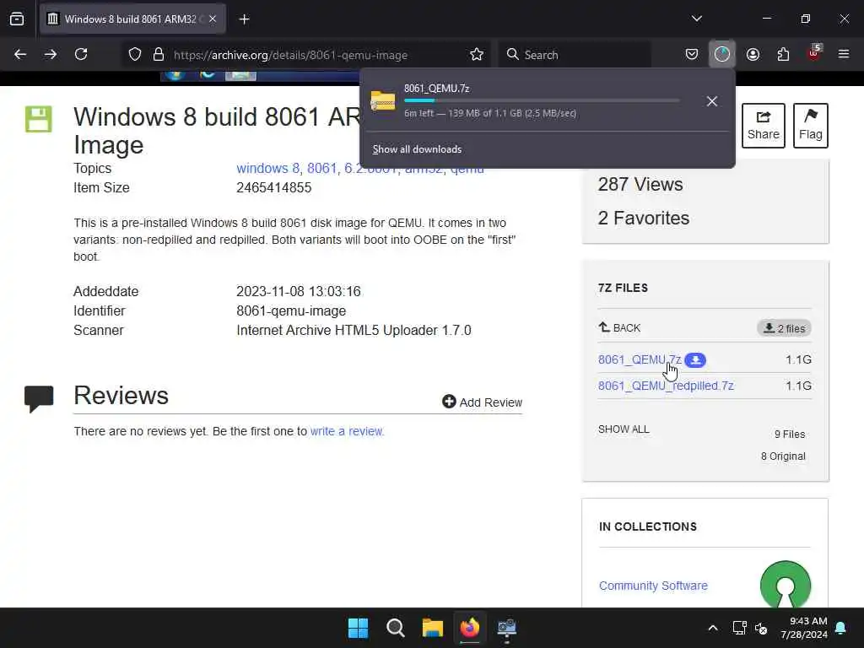This screenshot has height=648, width=864.
Task: Open the extensions puzzle menu
Action: point(783,55)
